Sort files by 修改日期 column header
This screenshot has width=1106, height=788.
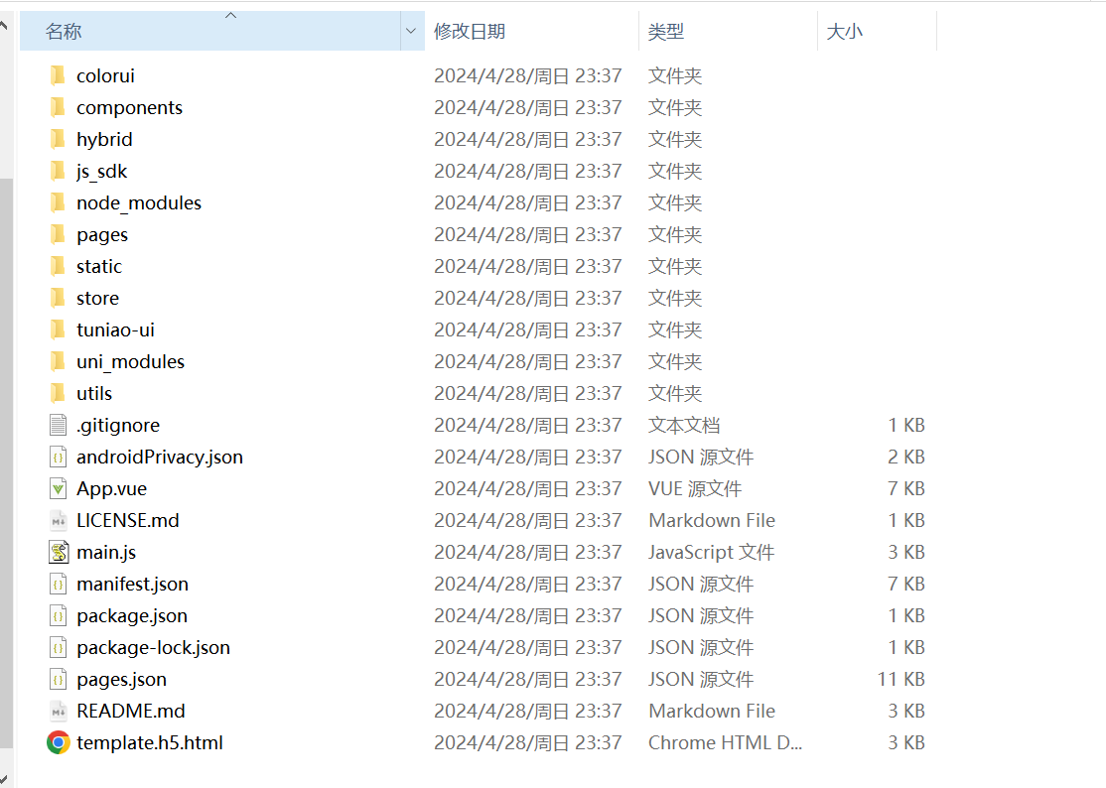[x=470, y=32]
